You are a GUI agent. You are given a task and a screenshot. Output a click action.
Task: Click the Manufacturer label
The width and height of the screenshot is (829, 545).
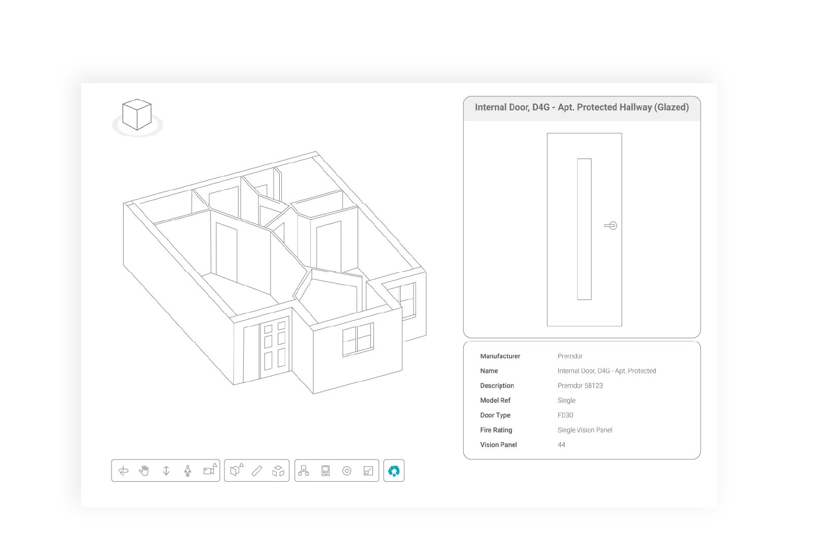pyautogui.click(x=500, y=356)
